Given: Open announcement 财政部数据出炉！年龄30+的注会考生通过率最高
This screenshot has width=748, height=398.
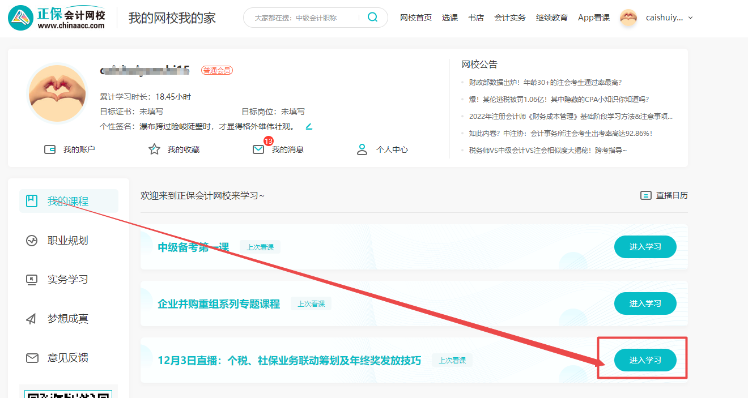Looking at the screenshot, I should [x=545, y=83].
